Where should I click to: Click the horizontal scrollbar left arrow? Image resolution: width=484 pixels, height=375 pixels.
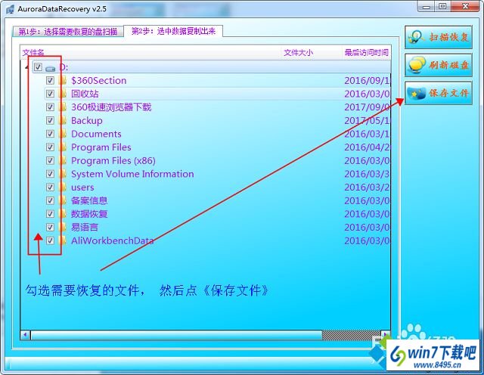click(x=25, y=335)
